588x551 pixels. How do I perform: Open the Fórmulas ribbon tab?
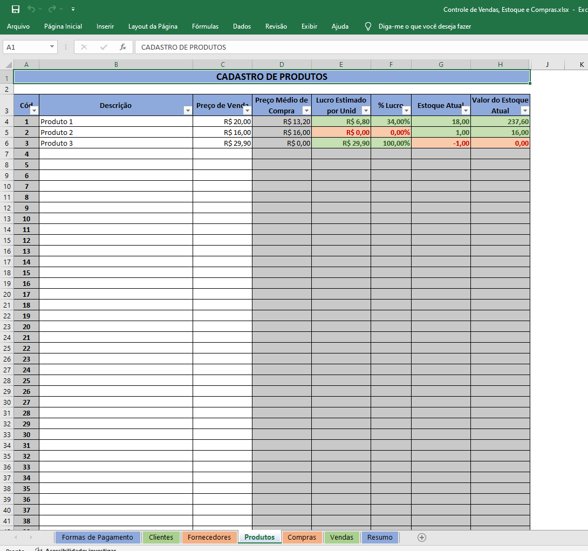coord(205,26)
